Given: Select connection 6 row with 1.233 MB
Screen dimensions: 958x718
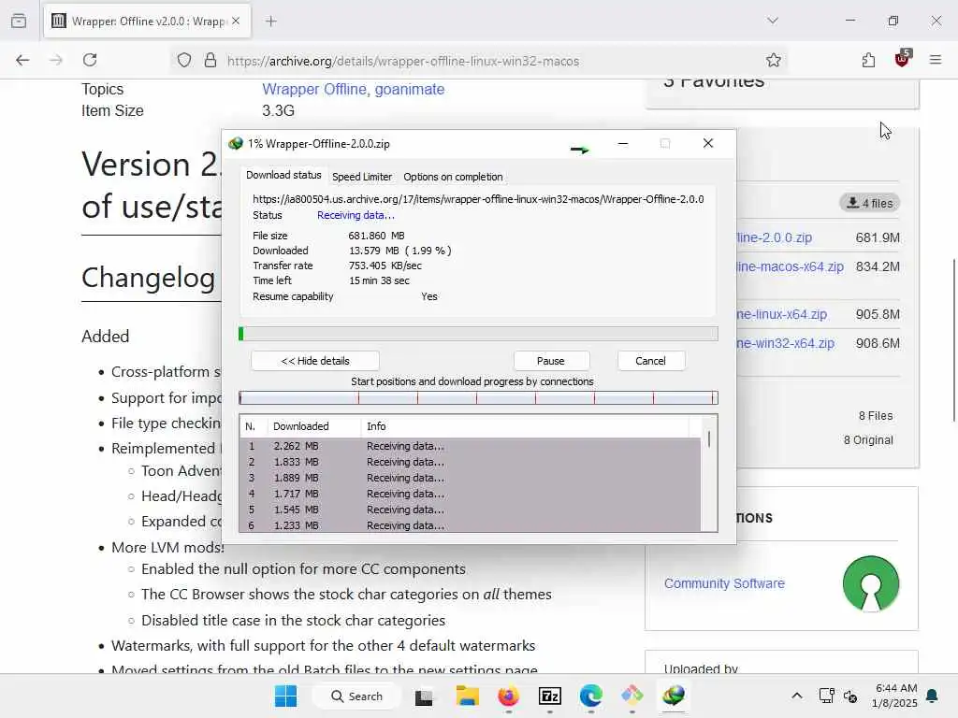Looking at the screenshot, I should coord(470,525).
